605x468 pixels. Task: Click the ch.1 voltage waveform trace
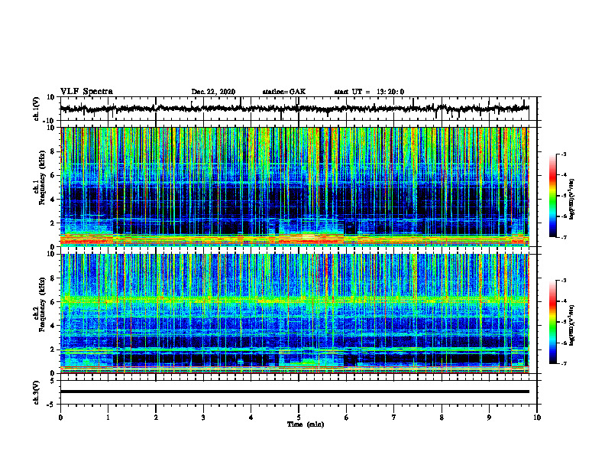tap(294, 109)
